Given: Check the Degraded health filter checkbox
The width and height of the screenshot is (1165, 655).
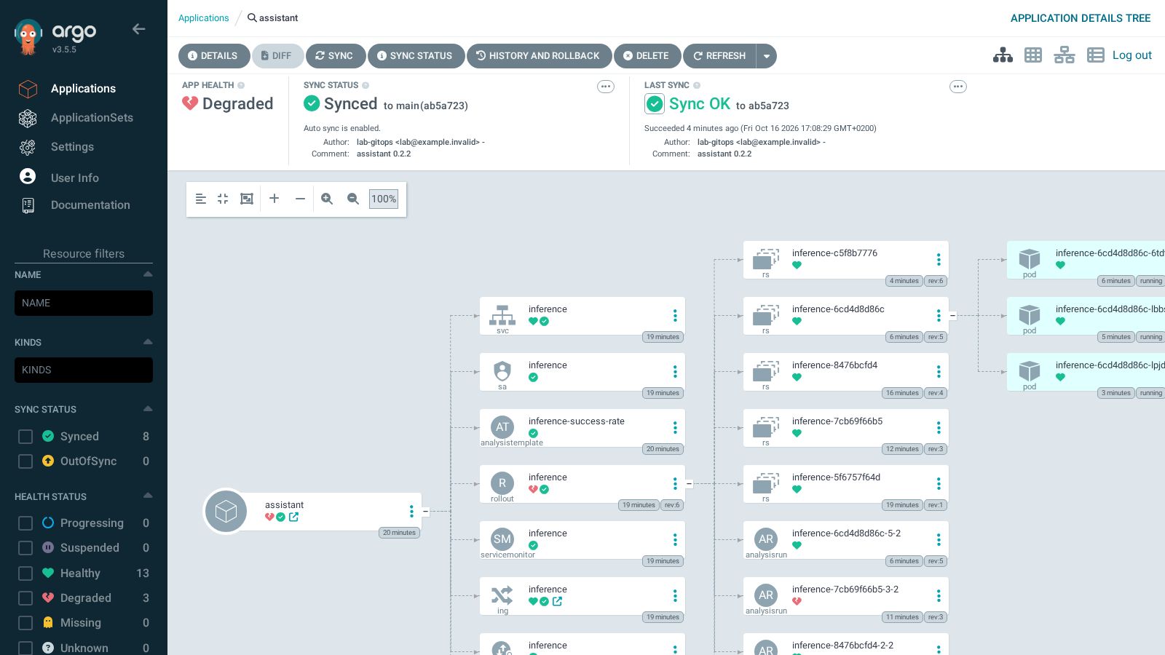Looking at the screenshot, I should tap(25, 598).
